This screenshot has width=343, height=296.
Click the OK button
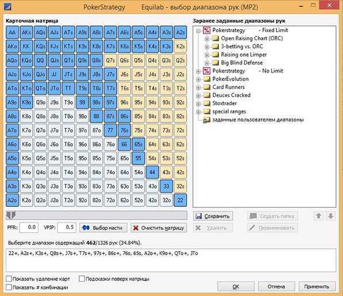click(x=236, y=286)
